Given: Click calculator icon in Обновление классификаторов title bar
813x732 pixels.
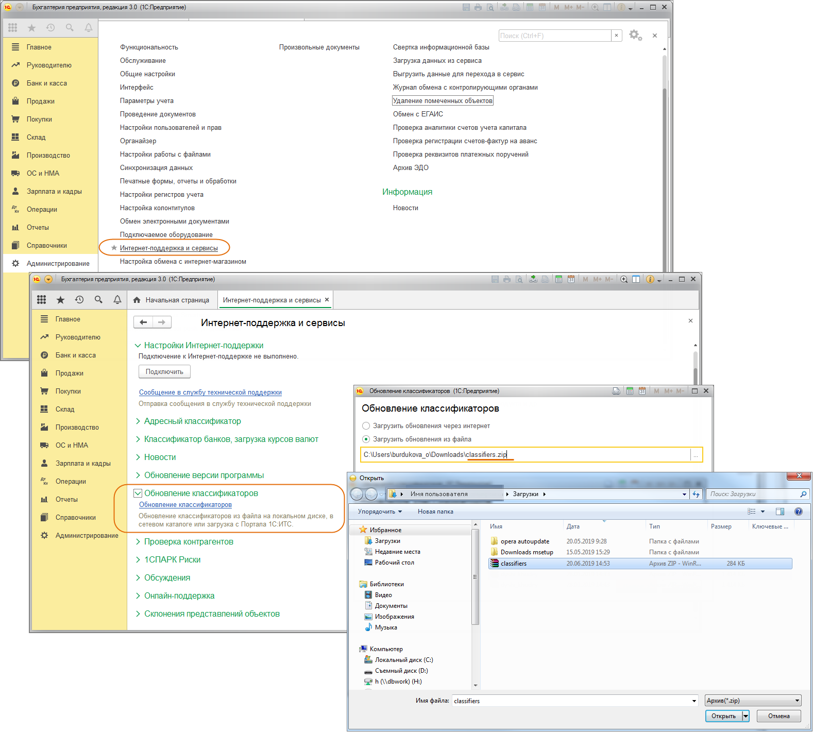Looking at the screenshot, I should coord(630,391).
